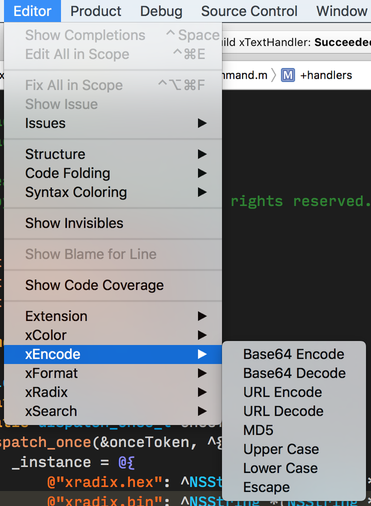The image size is (371, 506).
Task: Toggle Show Code Coverage
Action: [113, 285]
